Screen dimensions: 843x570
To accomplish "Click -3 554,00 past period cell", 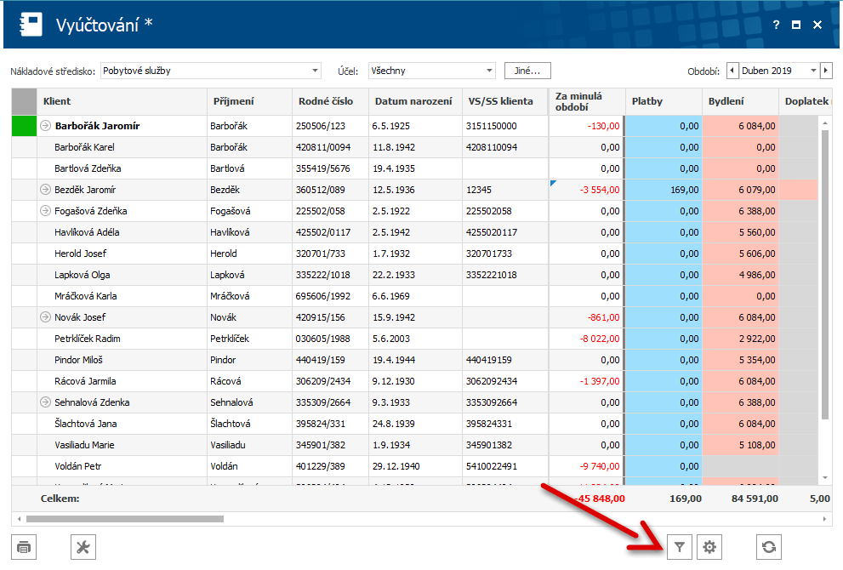I will (587, 189).
